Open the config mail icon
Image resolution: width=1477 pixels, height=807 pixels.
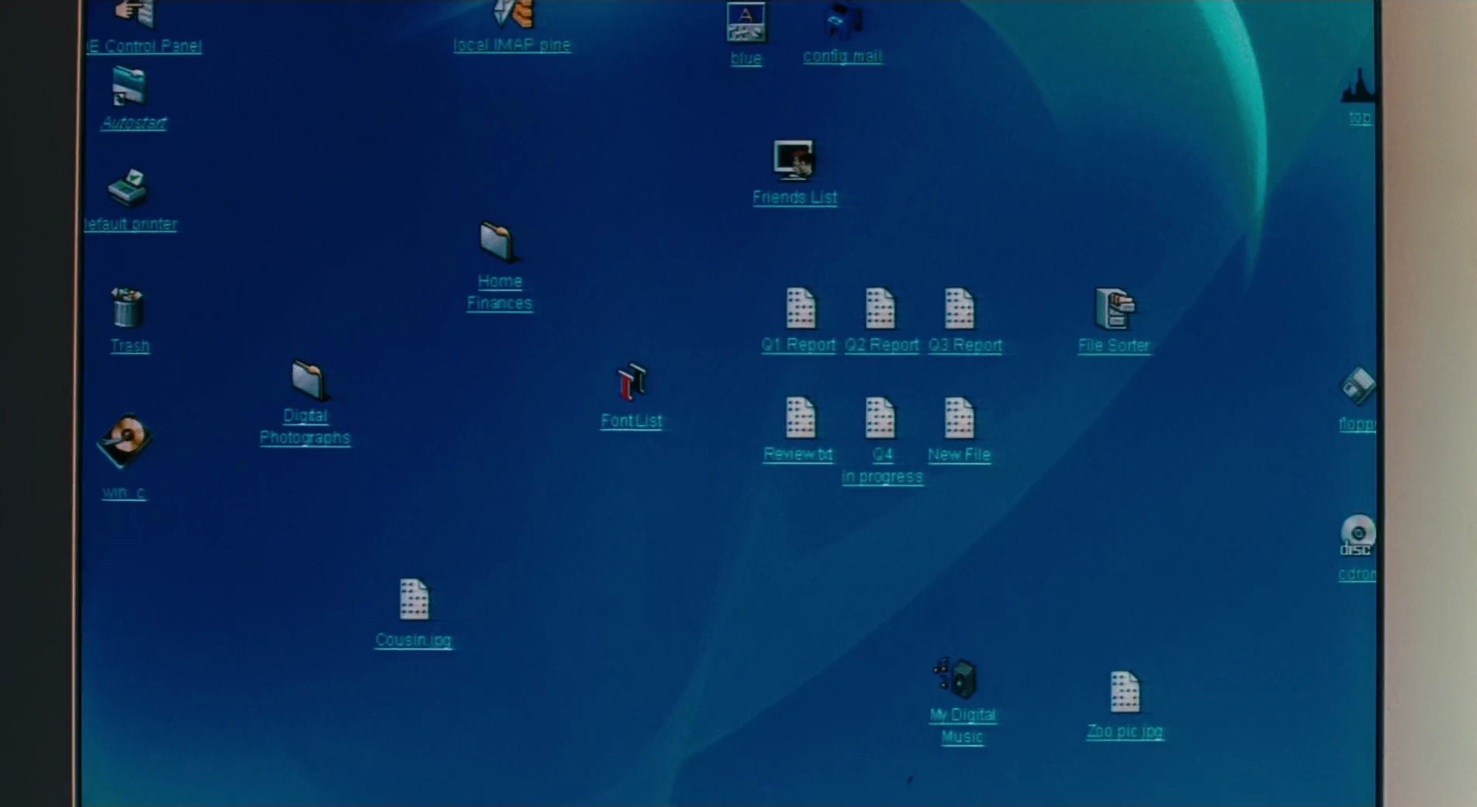(x=843, y=21)
